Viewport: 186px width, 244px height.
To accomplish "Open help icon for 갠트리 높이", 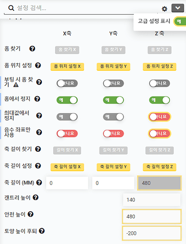I will tap(36, 198).
